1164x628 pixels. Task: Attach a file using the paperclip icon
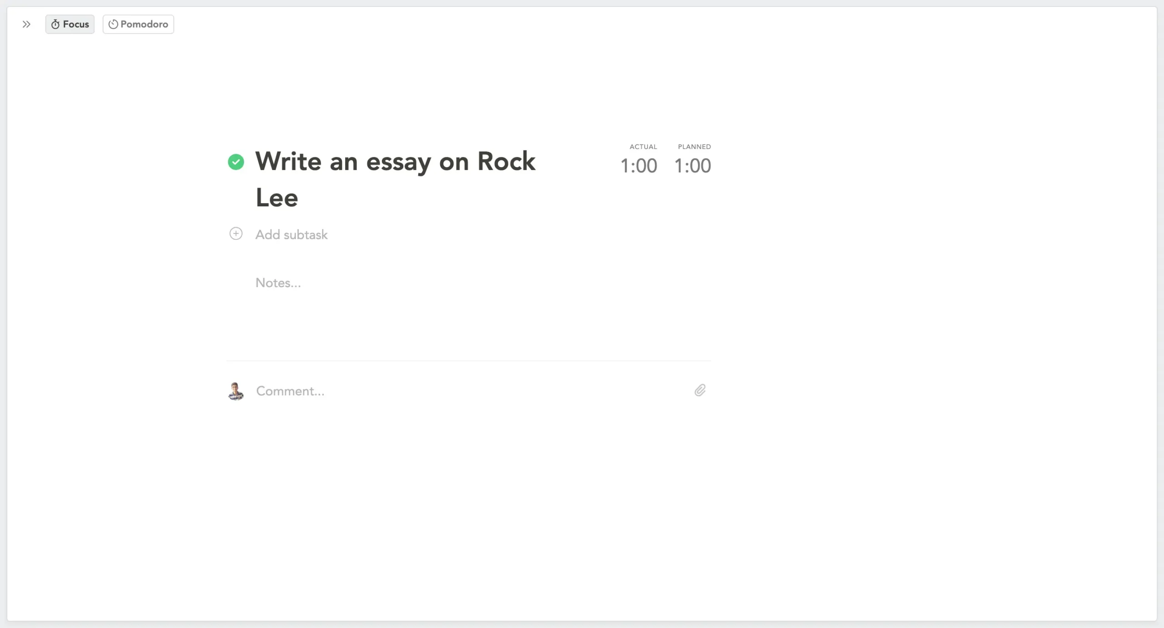700,390
